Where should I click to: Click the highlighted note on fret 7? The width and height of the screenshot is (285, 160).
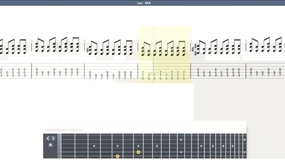(x=138, y=152)
